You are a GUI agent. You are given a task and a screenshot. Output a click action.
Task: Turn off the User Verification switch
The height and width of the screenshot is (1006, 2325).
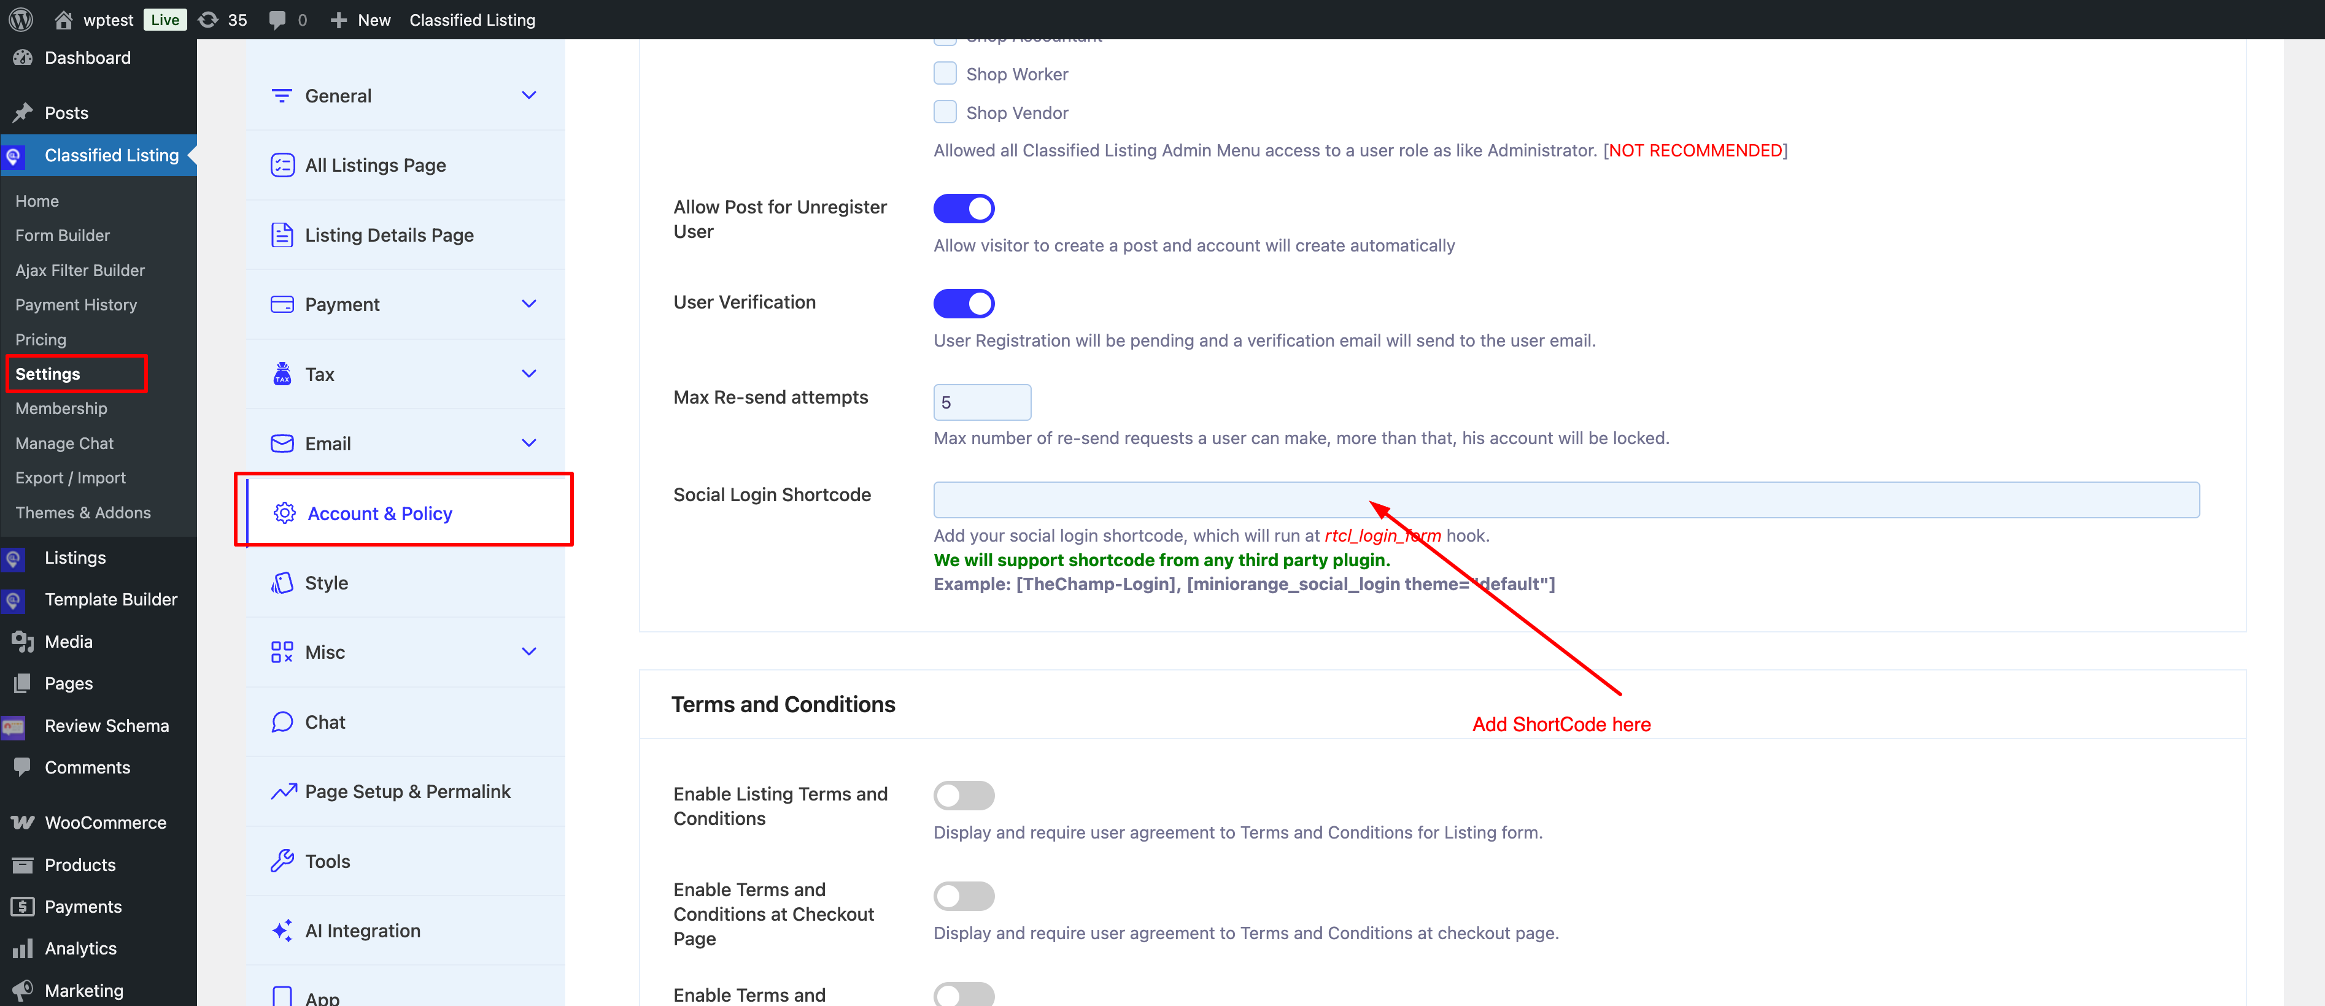(x=964, y=303)
